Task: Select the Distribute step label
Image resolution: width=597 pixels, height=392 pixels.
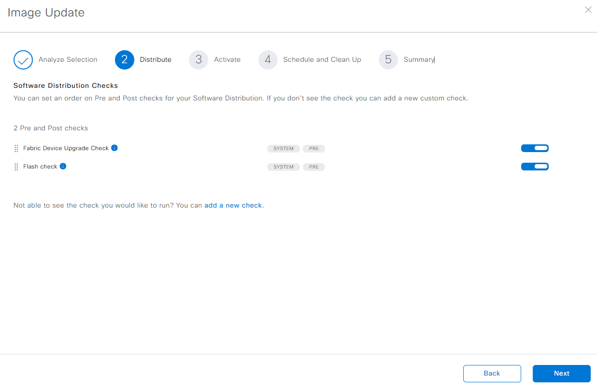Action: (156, 59)
